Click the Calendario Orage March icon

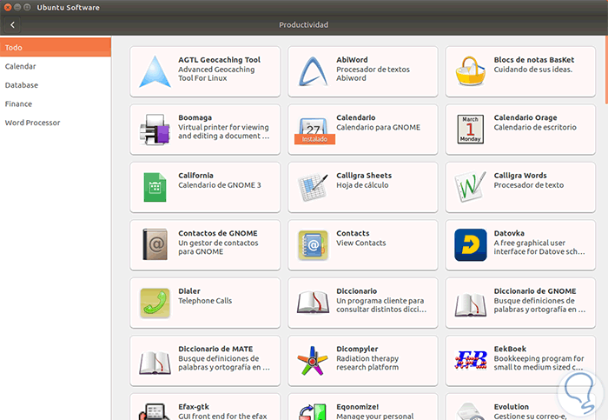point(471,130)
